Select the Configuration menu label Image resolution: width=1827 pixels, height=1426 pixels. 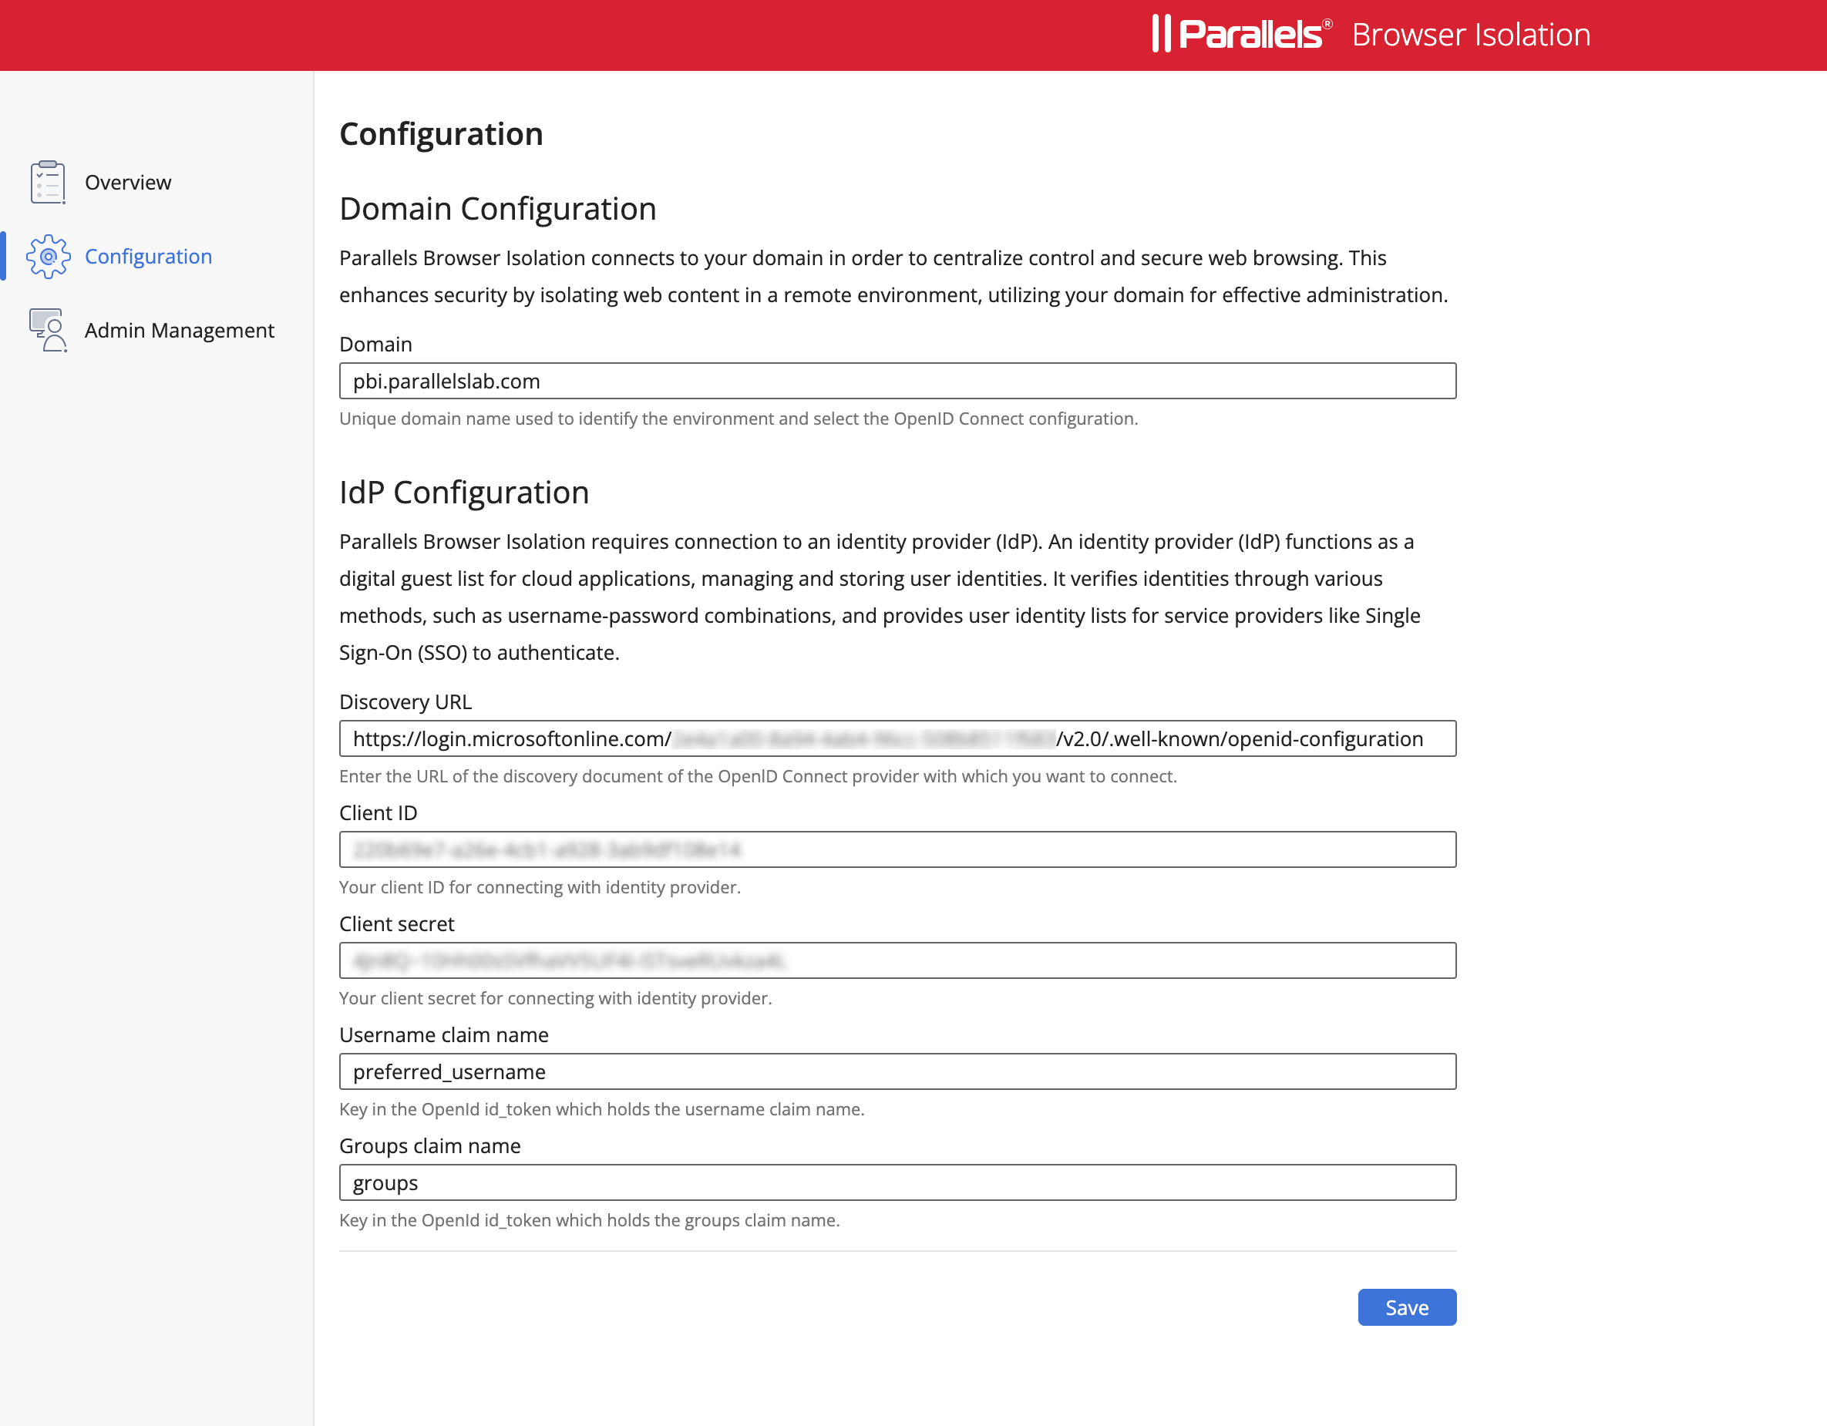click(x=148, y=257)
